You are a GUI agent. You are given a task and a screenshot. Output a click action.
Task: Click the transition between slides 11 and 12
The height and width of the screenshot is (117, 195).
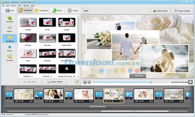point(69,96)
